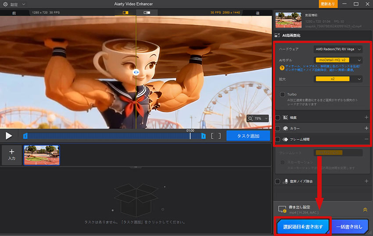Enable the カラー checkbox
The height and width of the screenshot is (236, 373).
pyautogui.click(x=278, y=129)
